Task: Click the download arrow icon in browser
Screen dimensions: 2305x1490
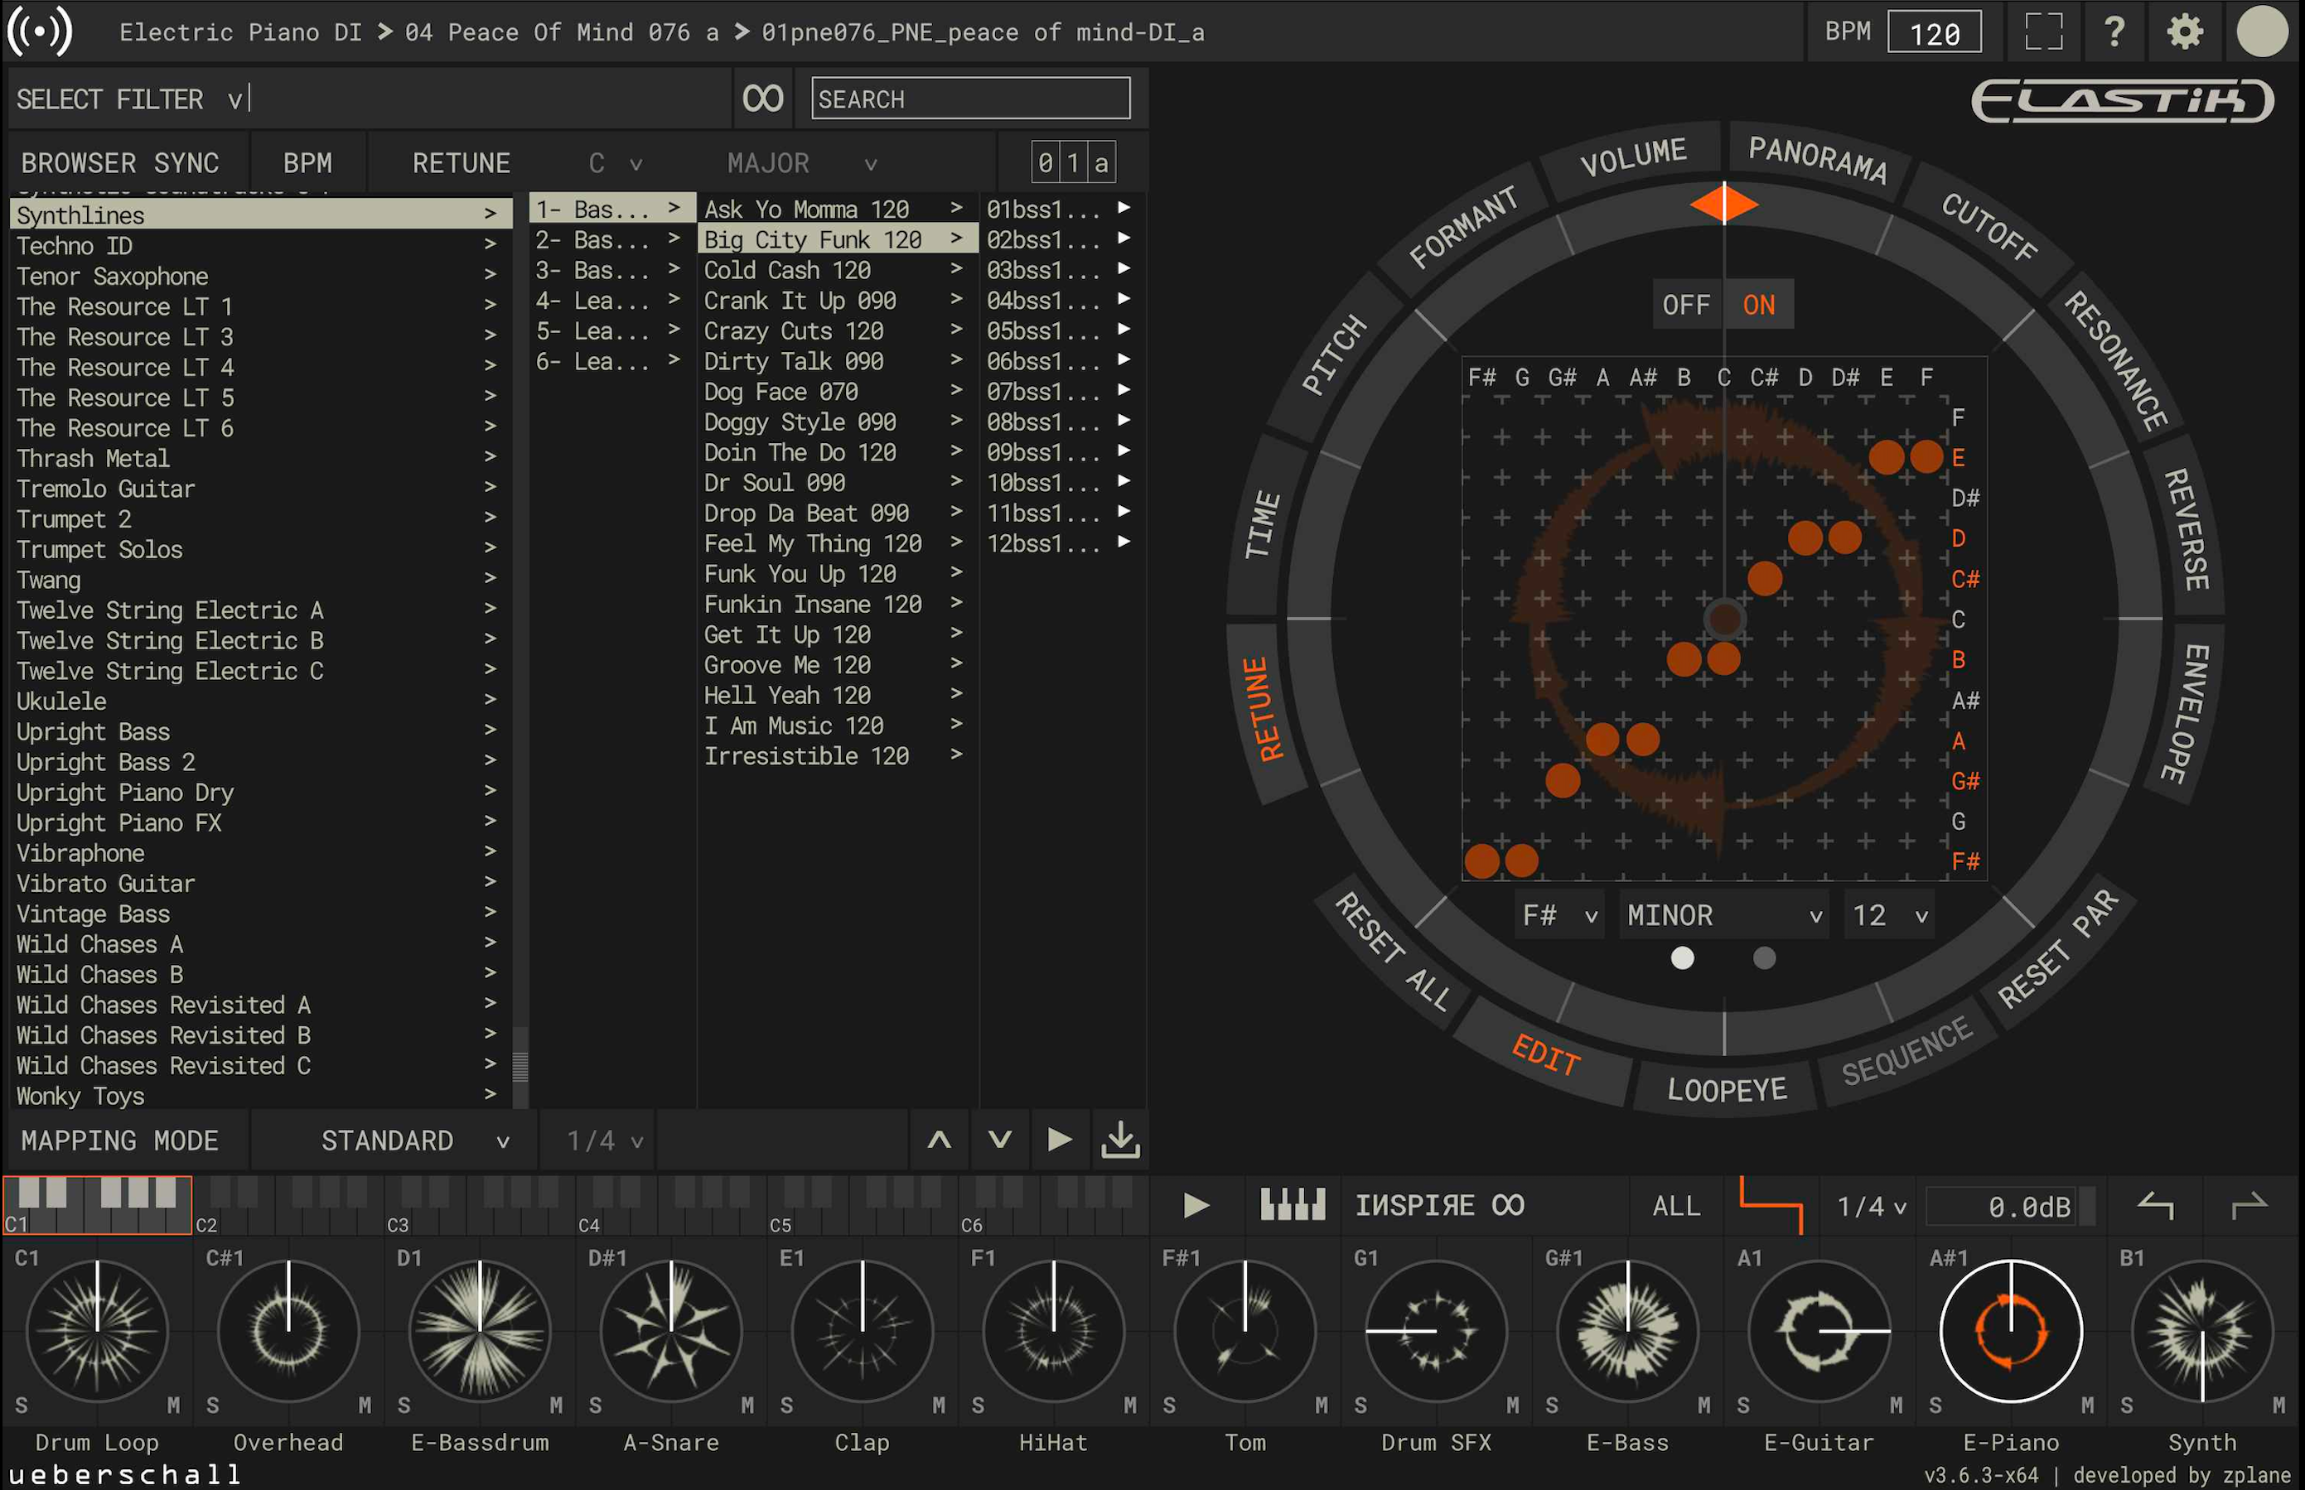Action: [x=1119, y=1140]
